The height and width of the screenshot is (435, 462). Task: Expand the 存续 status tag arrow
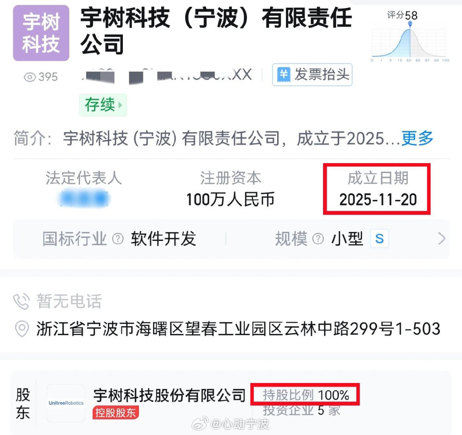pyautogui.click(x=120, y=105)
